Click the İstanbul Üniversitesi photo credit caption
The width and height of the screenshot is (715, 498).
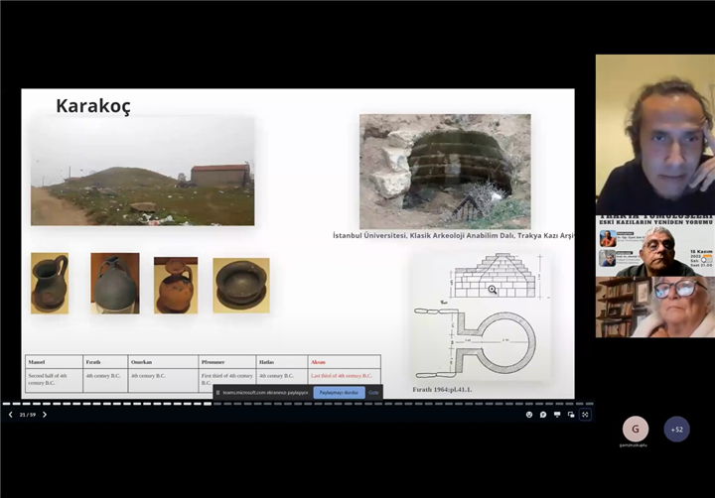click(454, 235)
